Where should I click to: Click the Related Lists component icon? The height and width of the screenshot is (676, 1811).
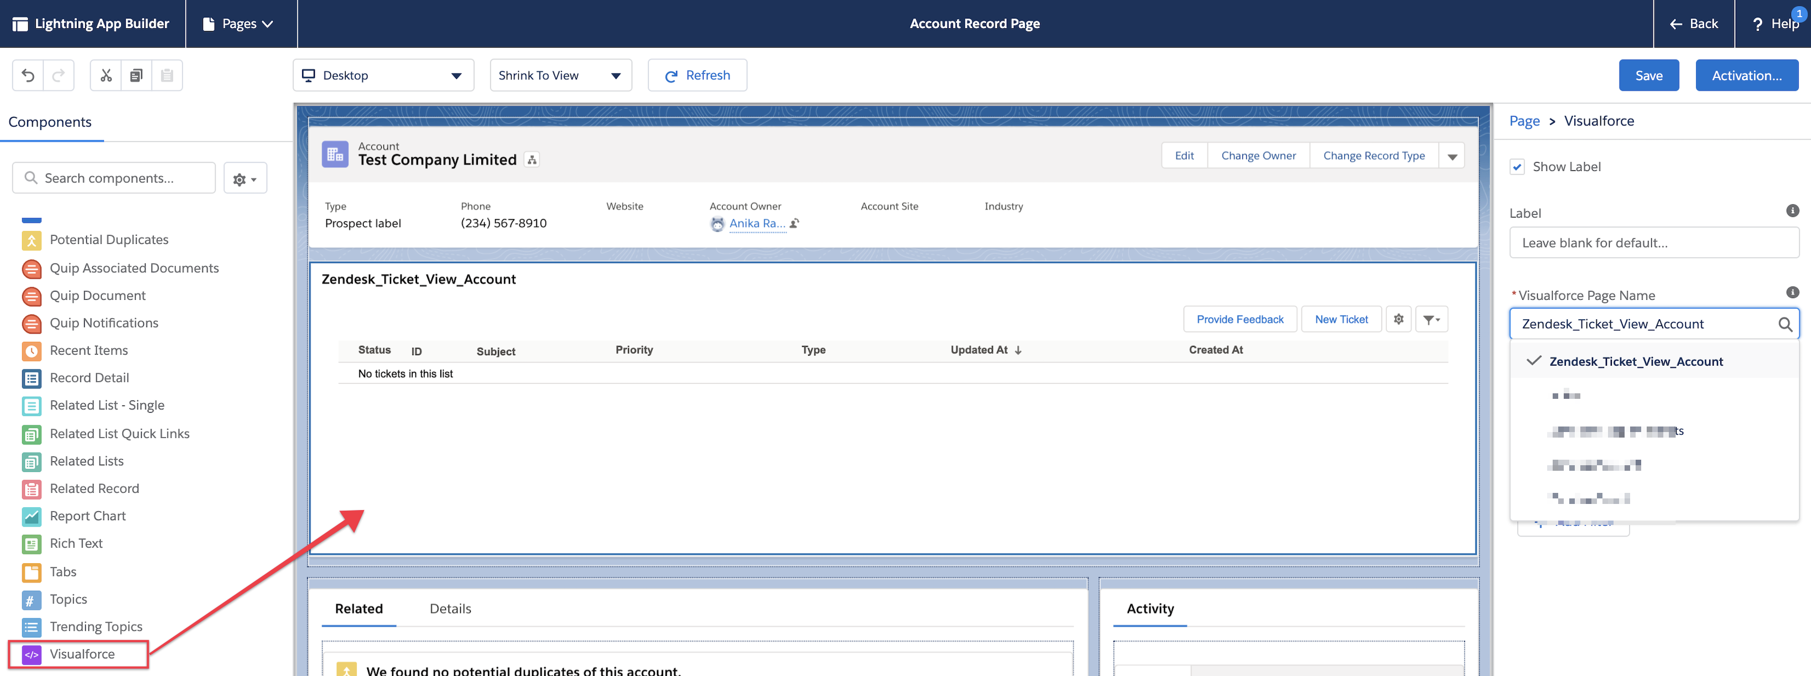[x=32, y=462]
